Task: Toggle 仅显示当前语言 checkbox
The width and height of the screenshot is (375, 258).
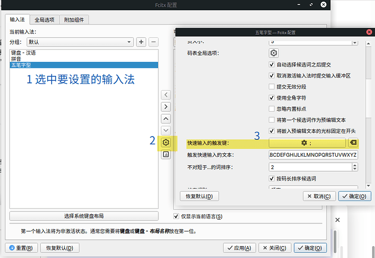Action: (x=176, y=216)
